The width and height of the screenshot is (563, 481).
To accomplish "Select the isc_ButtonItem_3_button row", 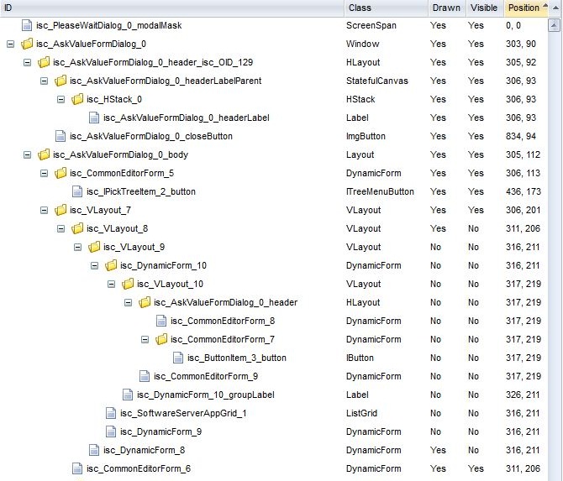I will [236, 358].
